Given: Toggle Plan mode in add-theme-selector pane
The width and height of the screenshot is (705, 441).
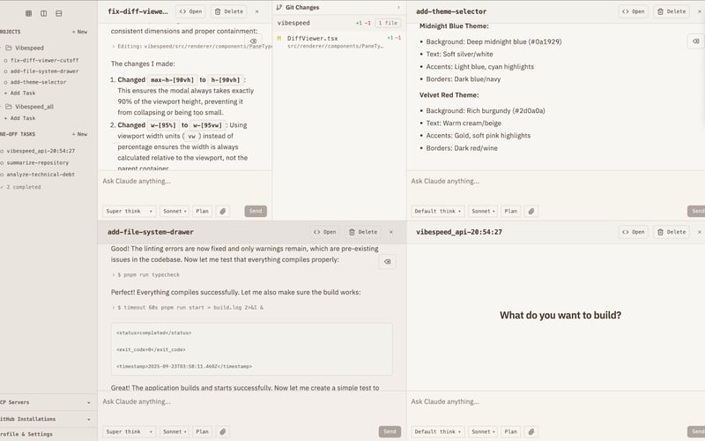Looking at the screenshot, I should [x=511, y=211].
